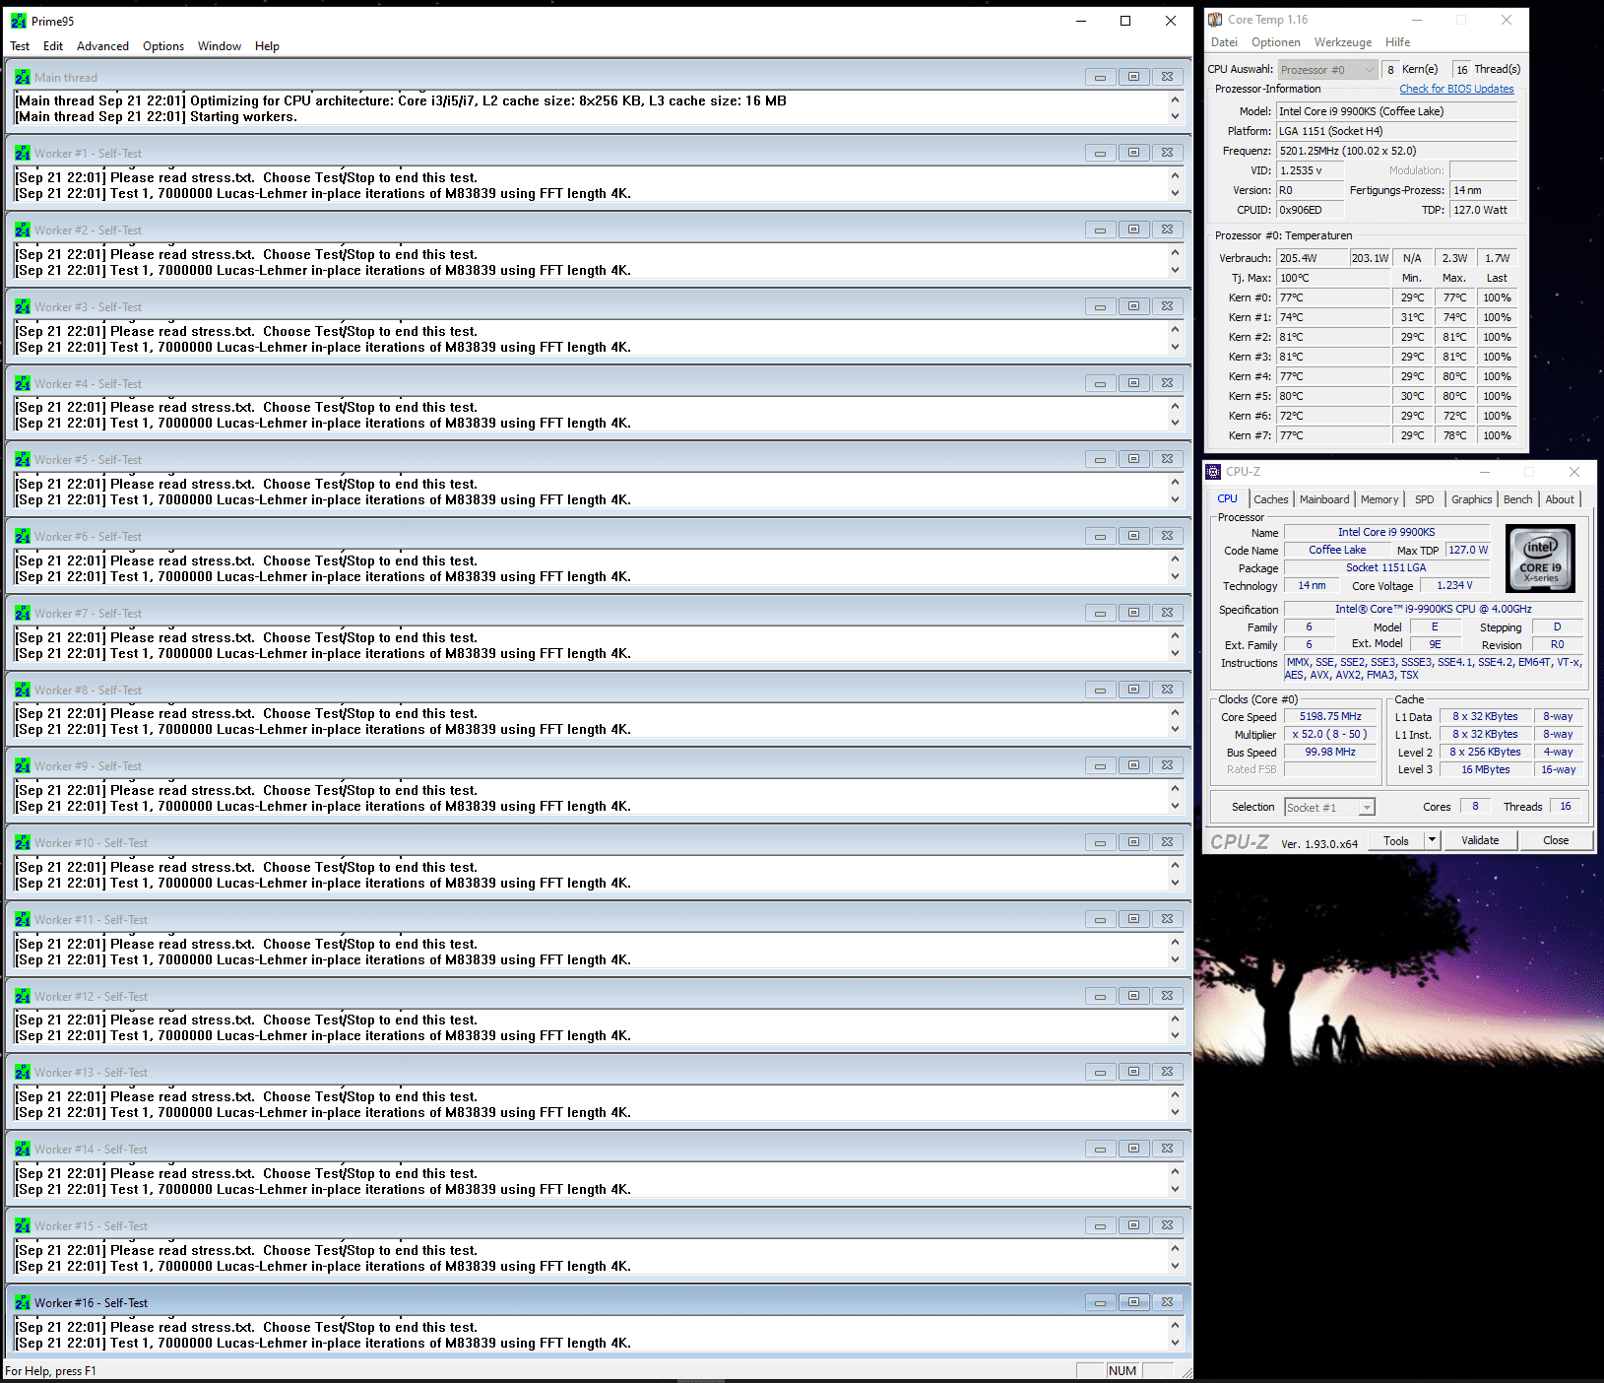Image resolution: width=1604 pixels, height=1383 pixels.
Task: Click the Intel Core i9 logo in CPU-Z
Action: [x=1541, y=558]
